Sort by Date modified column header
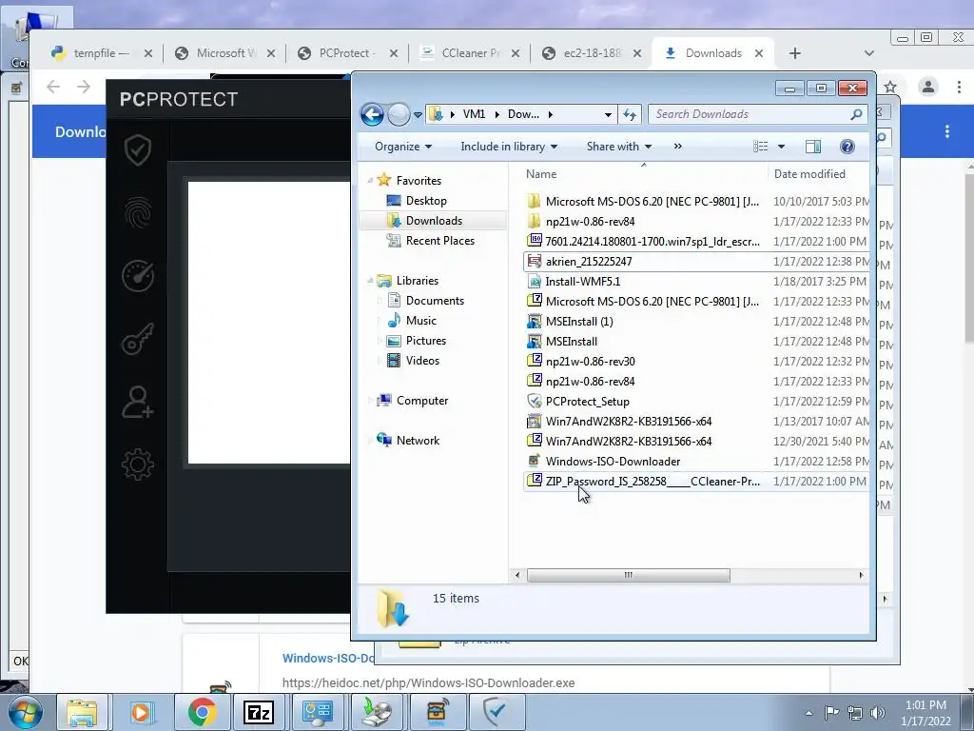 pos(819,174)
